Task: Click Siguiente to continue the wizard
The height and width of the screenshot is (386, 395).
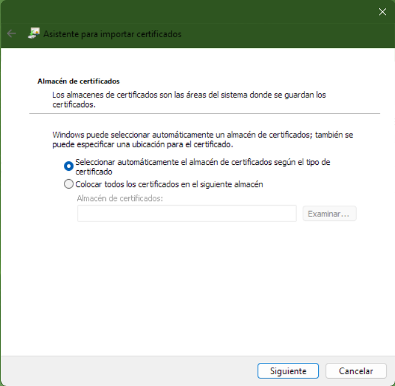Action: click(x=288, y=371)
